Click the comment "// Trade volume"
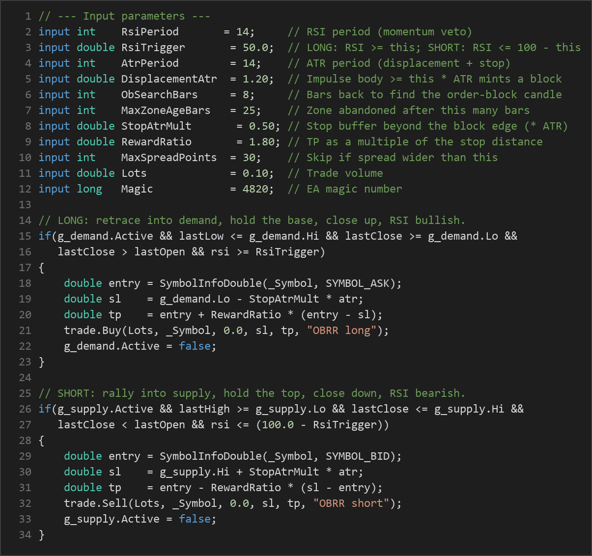The height and width of the screenshot is (556, 592). pyautogui.click(x=335, y=173)
